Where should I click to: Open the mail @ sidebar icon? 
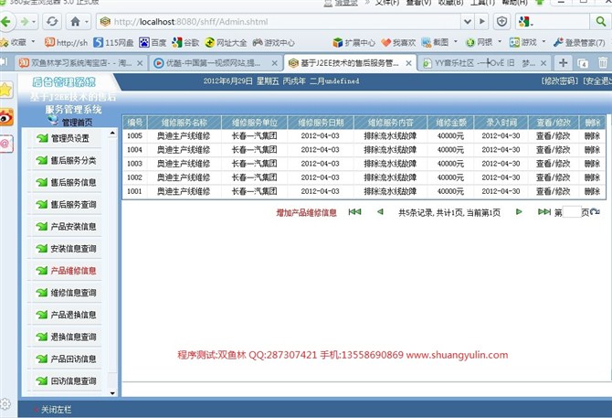coord(6,144)
